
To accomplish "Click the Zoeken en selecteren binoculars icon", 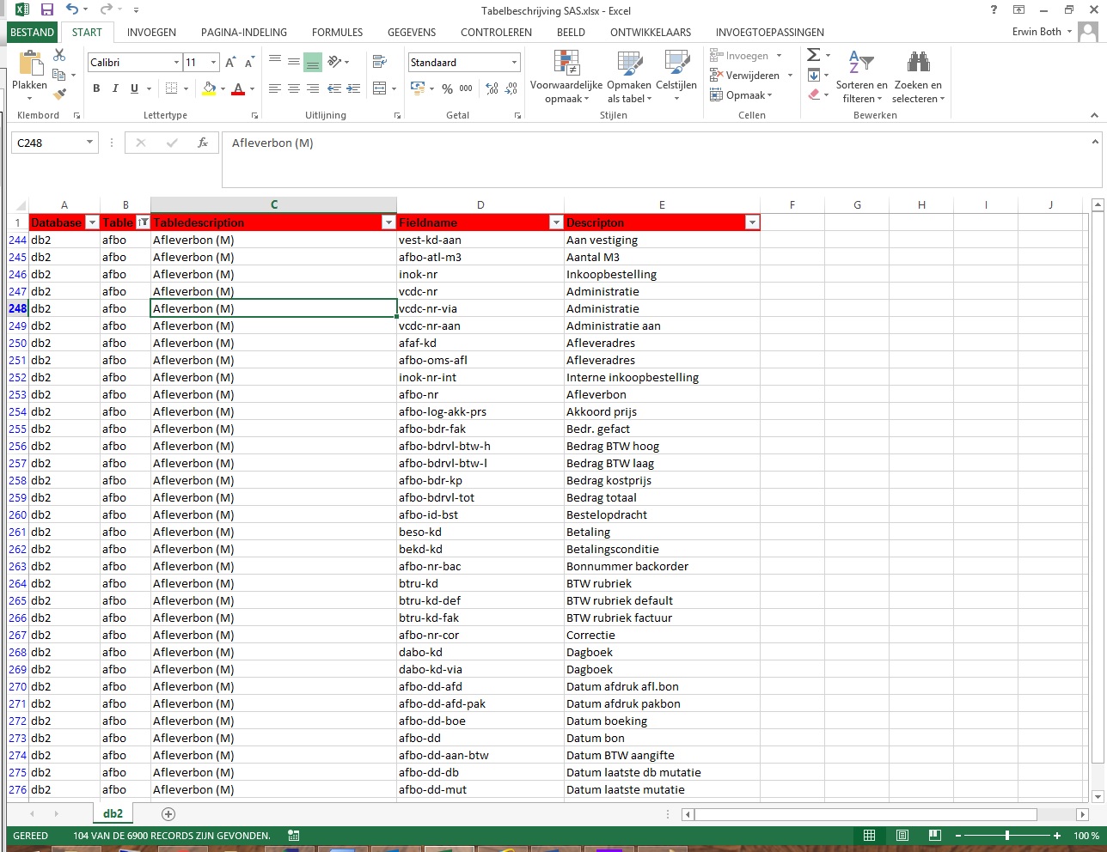I will click(918, 62).
